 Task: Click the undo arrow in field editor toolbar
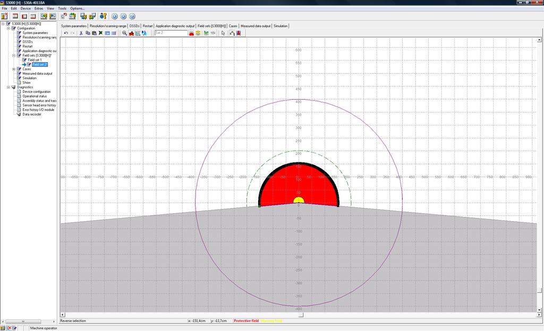66,33
